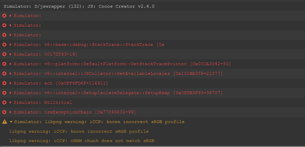Select 'Simulator: libpng warning' header line
Image resolution: width=305 pixels, height=147 pixels.
point(99,122)
